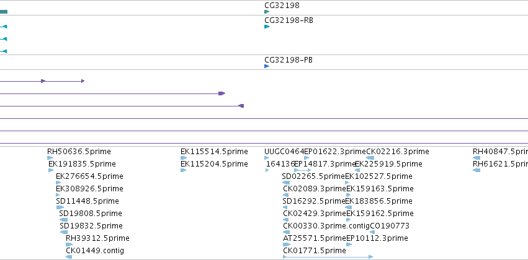Click the blue arrow glyph beneath CG32198-PB
The image size is (528, 260).
266,66
